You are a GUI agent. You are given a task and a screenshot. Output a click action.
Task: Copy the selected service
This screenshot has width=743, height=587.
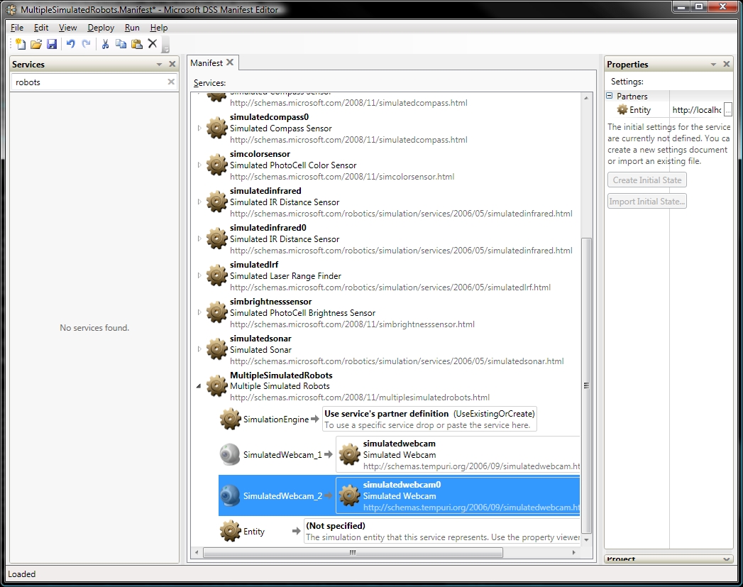pyautogui.click(x=121, y=44)
